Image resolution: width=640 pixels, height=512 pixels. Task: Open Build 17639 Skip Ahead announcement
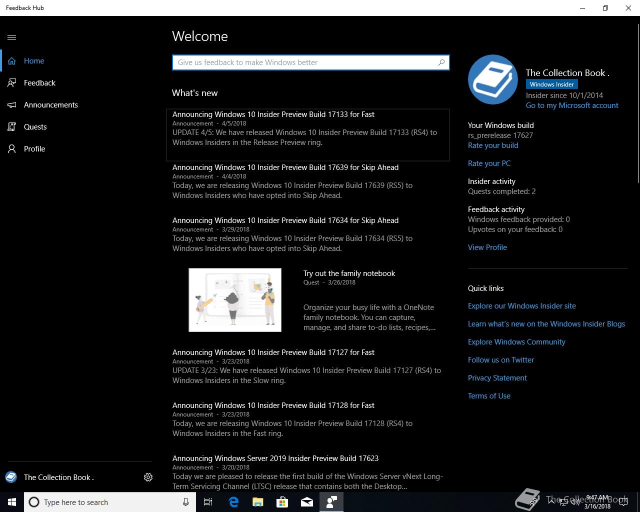click(x=308, y=188)
